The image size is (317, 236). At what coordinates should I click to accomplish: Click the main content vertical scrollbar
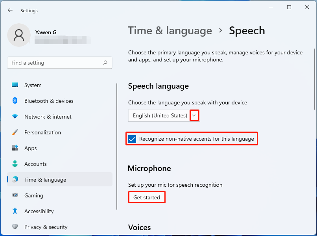pos(314,79)
